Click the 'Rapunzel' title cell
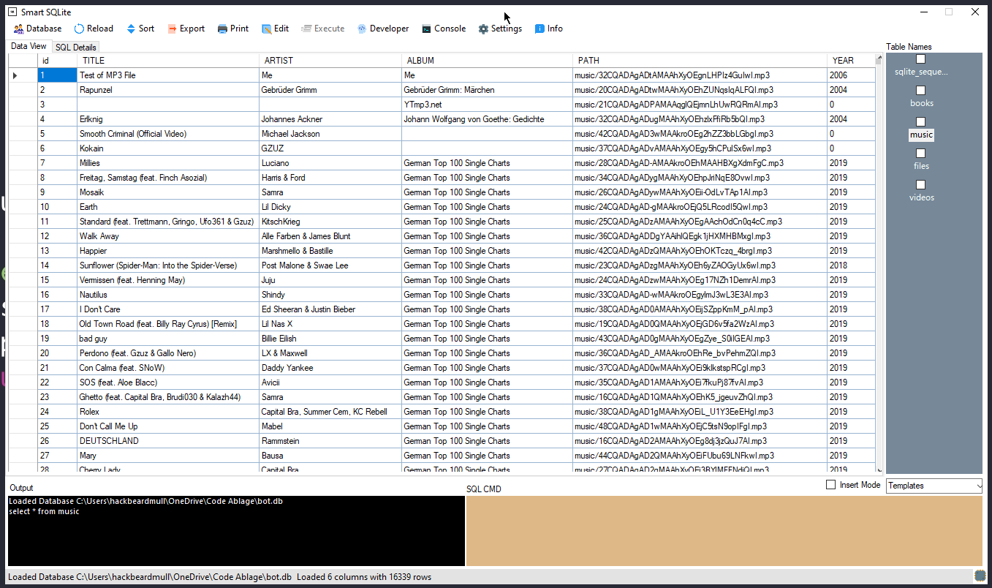This screenshot has width=992, height=588. point(168,90)
